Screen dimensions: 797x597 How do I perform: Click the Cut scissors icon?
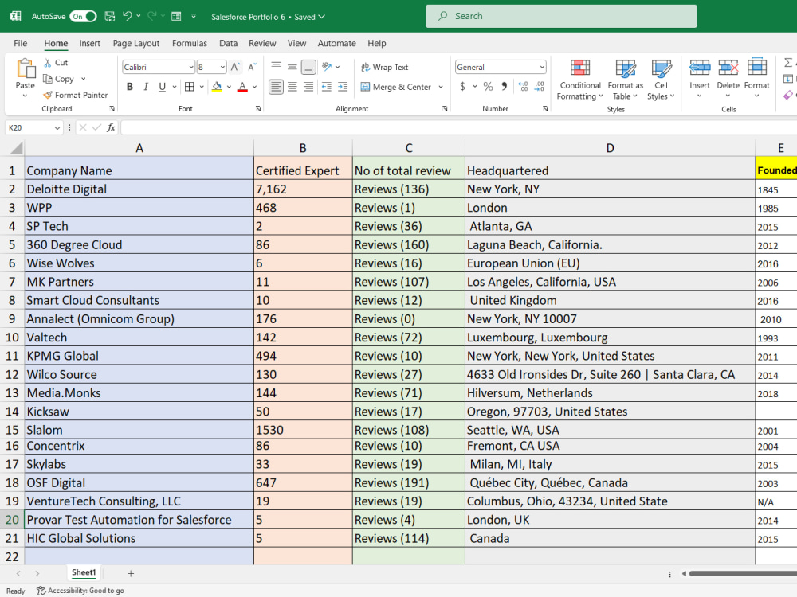[x=47, y=62]
